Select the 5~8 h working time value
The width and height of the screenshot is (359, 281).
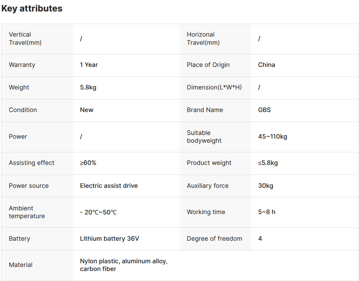[267, 212]
